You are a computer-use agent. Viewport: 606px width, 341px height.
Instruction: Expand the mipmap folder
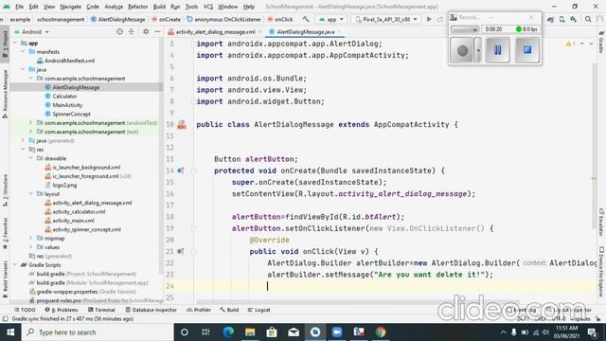coord(31,238)
